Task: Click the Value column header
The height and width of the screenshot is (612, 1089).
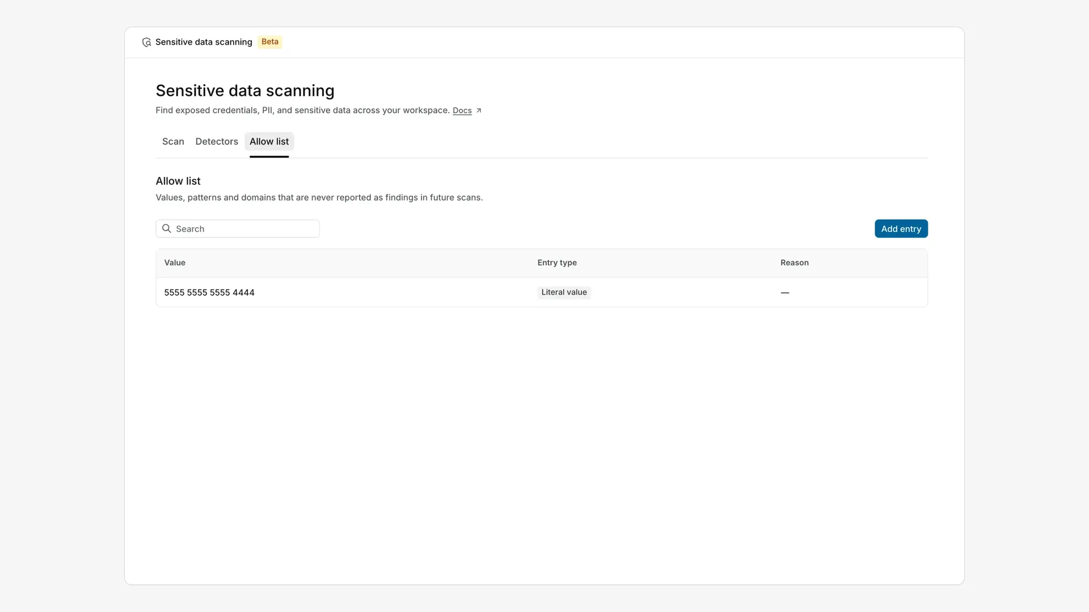Action: [x=175, y=262]
